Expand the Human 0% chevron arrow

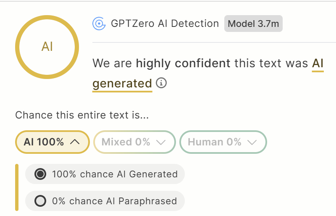[x=252, y=142]
